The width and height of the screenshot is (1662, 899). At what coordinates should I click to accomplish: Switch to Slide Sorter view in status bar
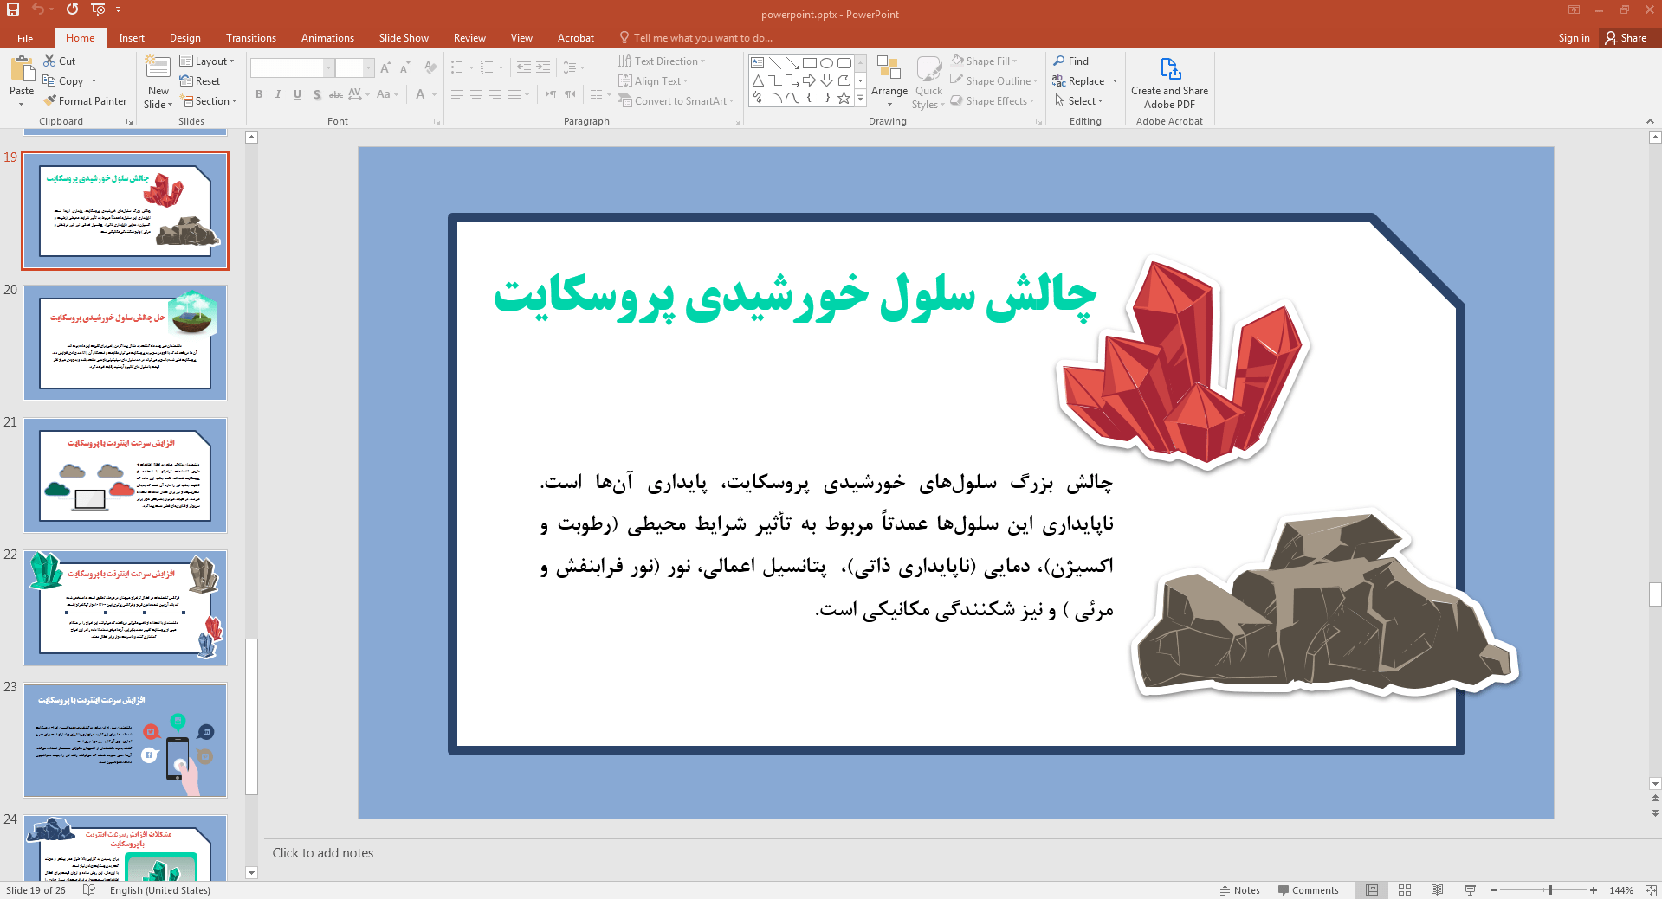(1405, 889)
